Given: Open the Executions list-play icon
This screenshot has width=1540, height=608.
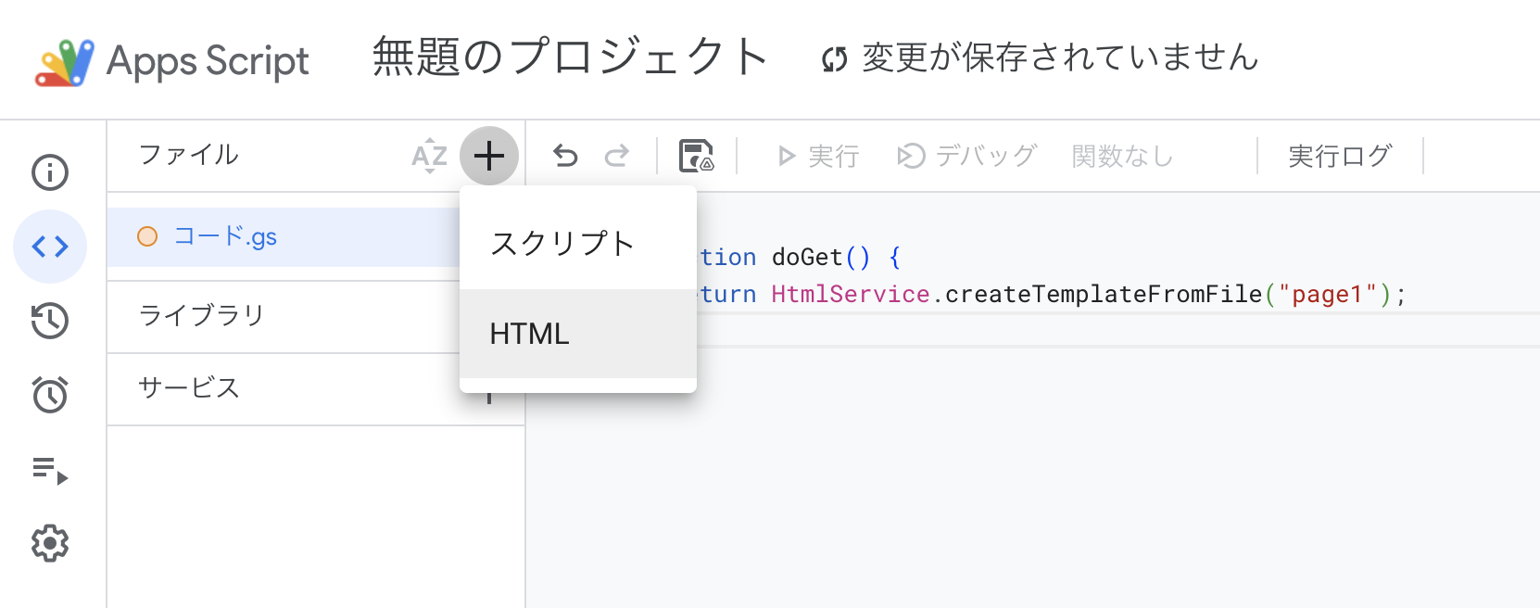Looking at the screenshot, I should (x=50, y=470).
